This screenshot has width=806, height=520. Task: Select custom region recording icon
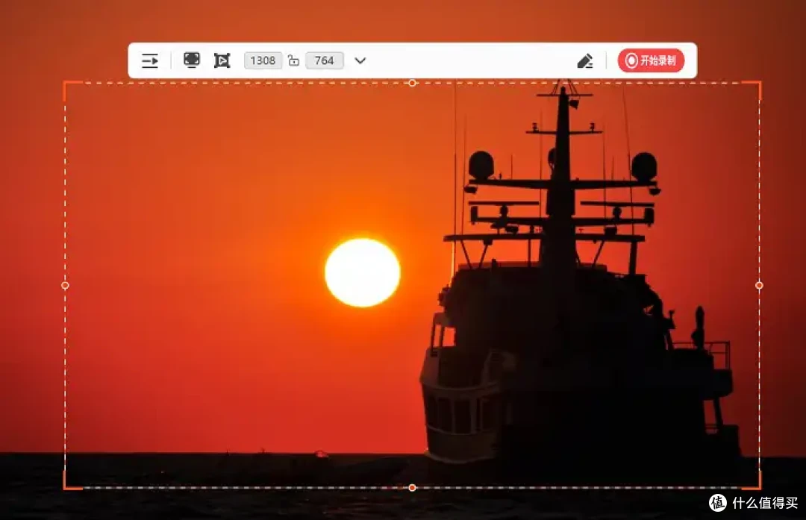click(222, 60)
